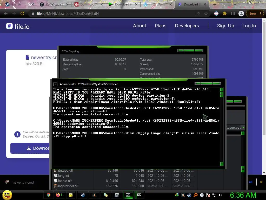Viewport: 266px width, 200px height.
Task: Click the volume speaker tray icon
Action: coord(221,195)
